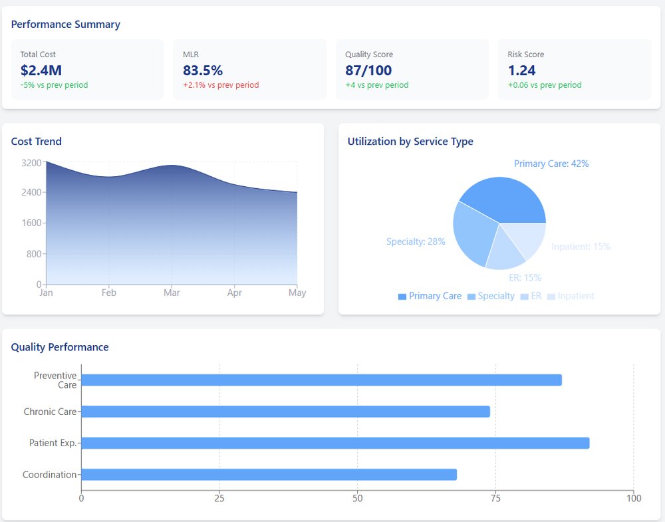Click the 800 y-axis label
Image resolution: width=665 pixels, height=522 pixels.
[34, 254]
